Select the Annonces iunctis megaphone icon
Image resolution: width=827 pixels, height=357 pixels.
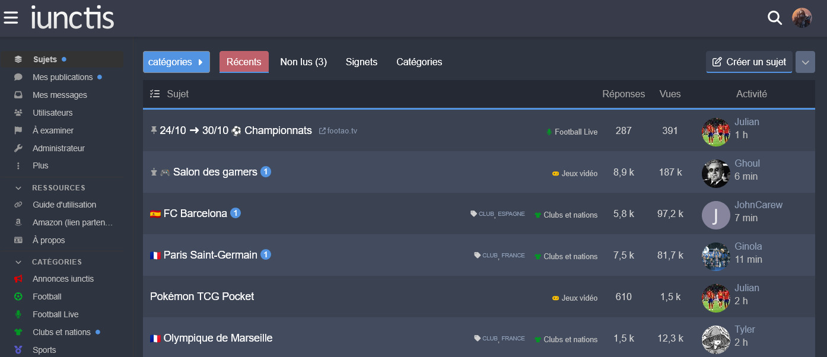tap(18, 279)
